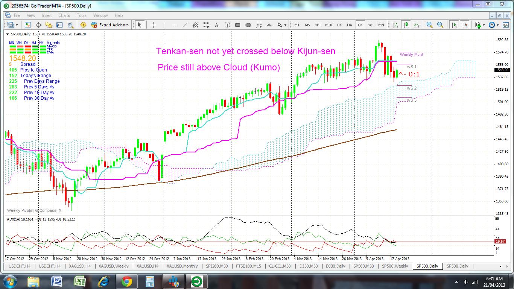This screenshot has width=514, height=289.
Task: Open the Fibonacci Retracement drawing tool
Action: [206, 25]
